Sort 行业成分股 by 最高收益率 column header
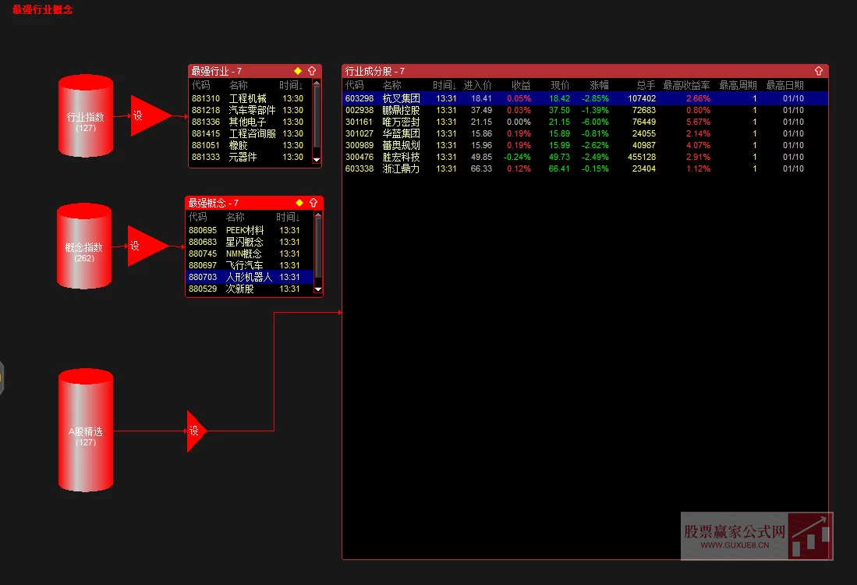 686,85
